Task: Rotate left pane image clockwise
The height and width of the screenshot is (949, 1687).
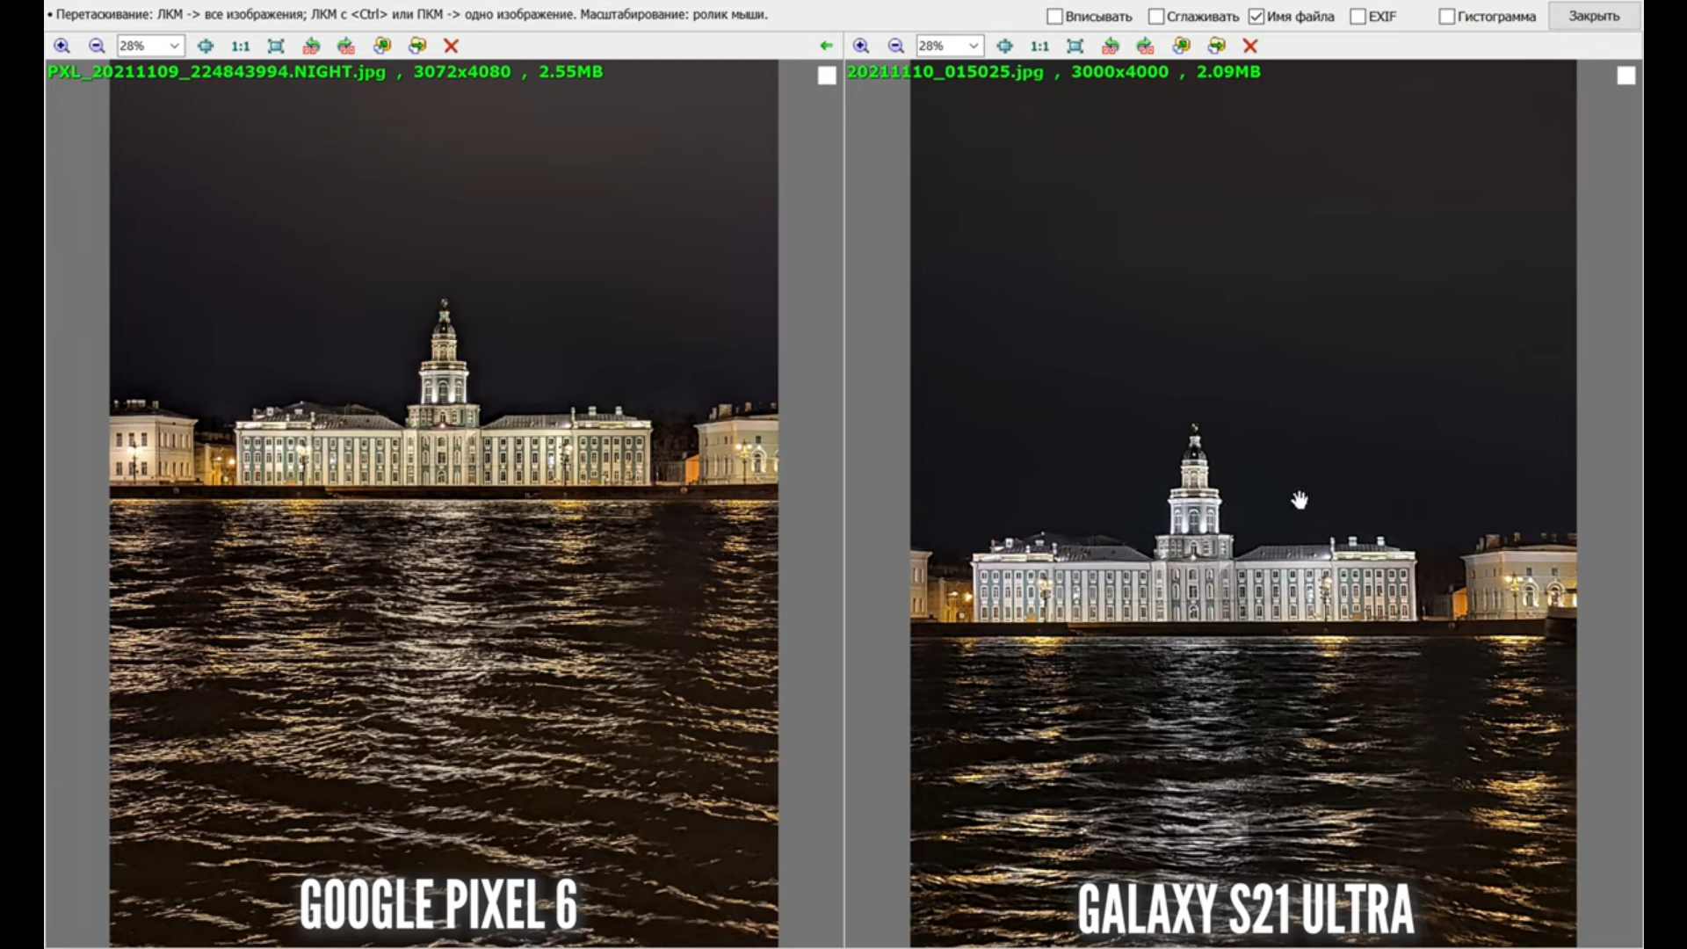Action: pyautogui.click(x=346, y=46)
